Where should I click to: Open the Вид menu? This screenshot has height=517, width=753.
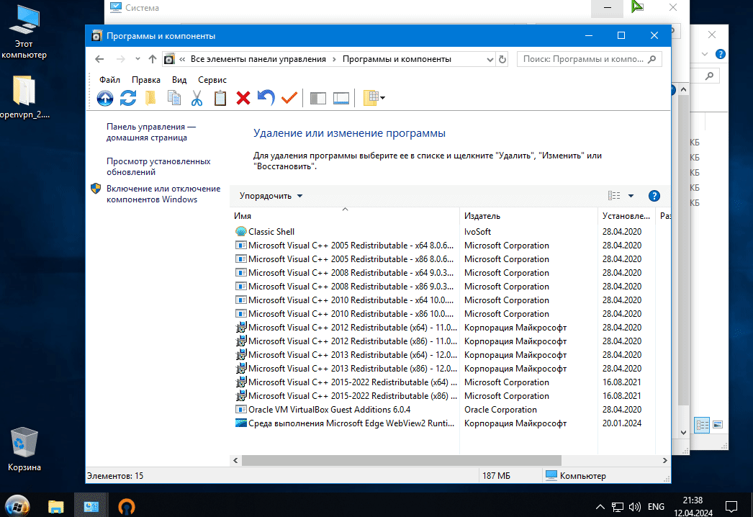point(179,80)
